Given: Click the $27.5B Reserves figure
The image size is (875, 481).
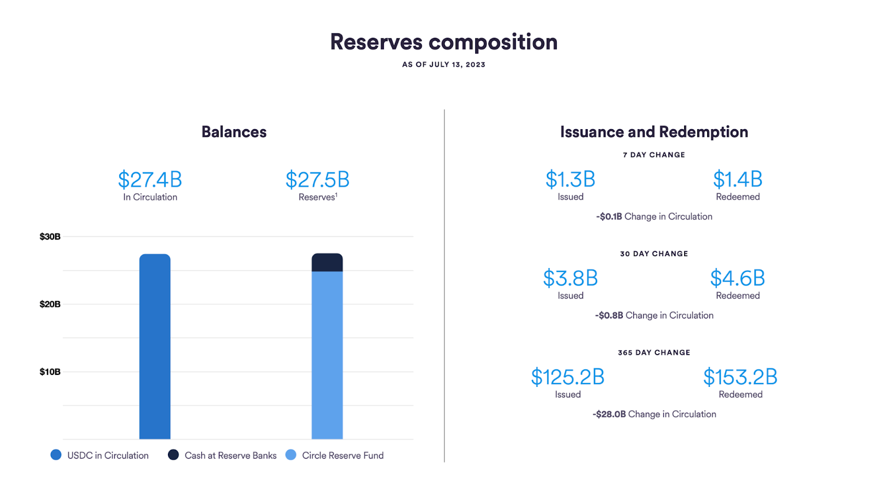Looking at the screenshot, I should (x=318, y=179).
